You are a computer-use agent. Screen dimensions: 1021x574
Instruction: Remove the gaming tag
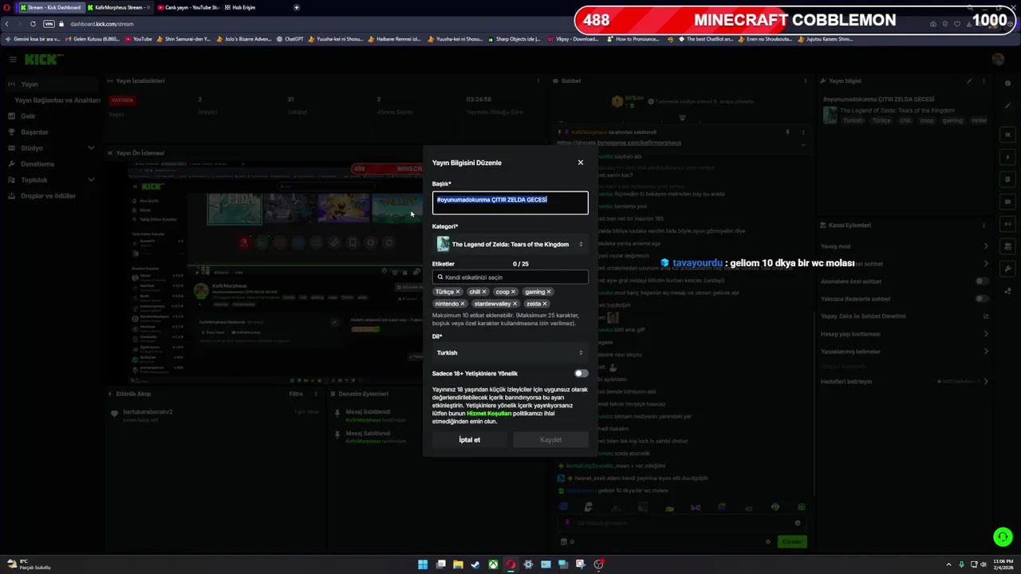pos(549,292)
